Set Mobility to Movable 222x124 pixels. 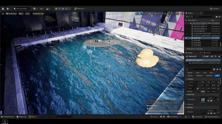click(x=214, y=91)
